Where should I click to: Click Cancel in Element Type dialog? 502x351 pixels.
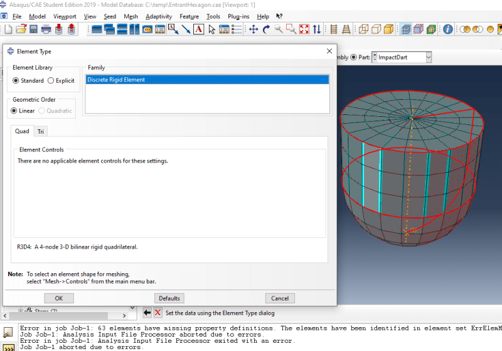point(280,298)
